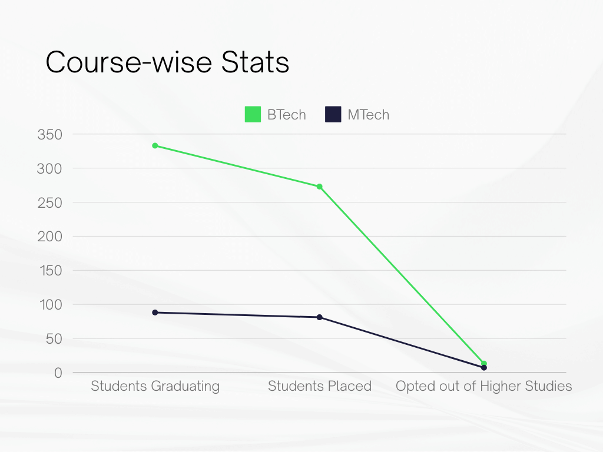Click the Opted out of Higher Studies label
Viewport: 603px width, 452px height.
coord(484,386)
